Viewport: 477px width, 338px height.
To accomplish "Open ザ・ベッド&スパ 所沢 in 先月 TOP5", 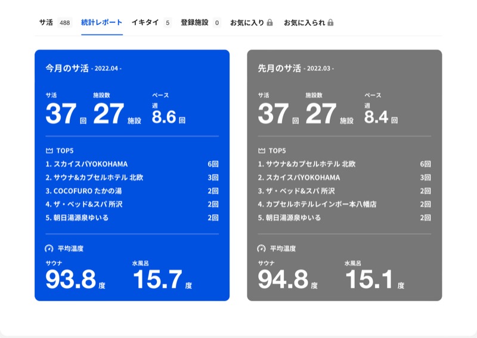I will click(301, 191).
